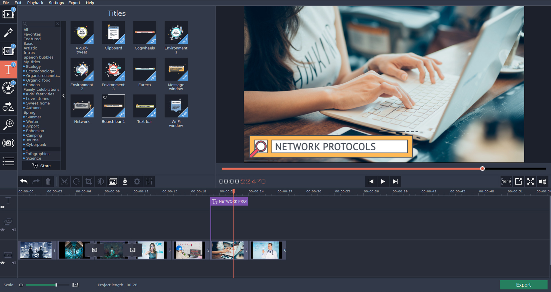This screenshot has height=292, width=551.
Task: Select the Crop tool in the timeline toolbar
Action: 89,181
